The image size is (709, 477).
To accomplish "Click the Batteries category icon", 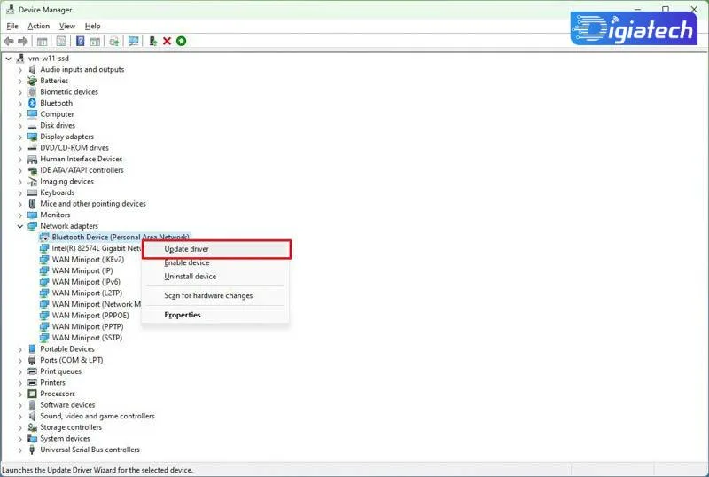I will pyautogui.click(x=32, y=81).
